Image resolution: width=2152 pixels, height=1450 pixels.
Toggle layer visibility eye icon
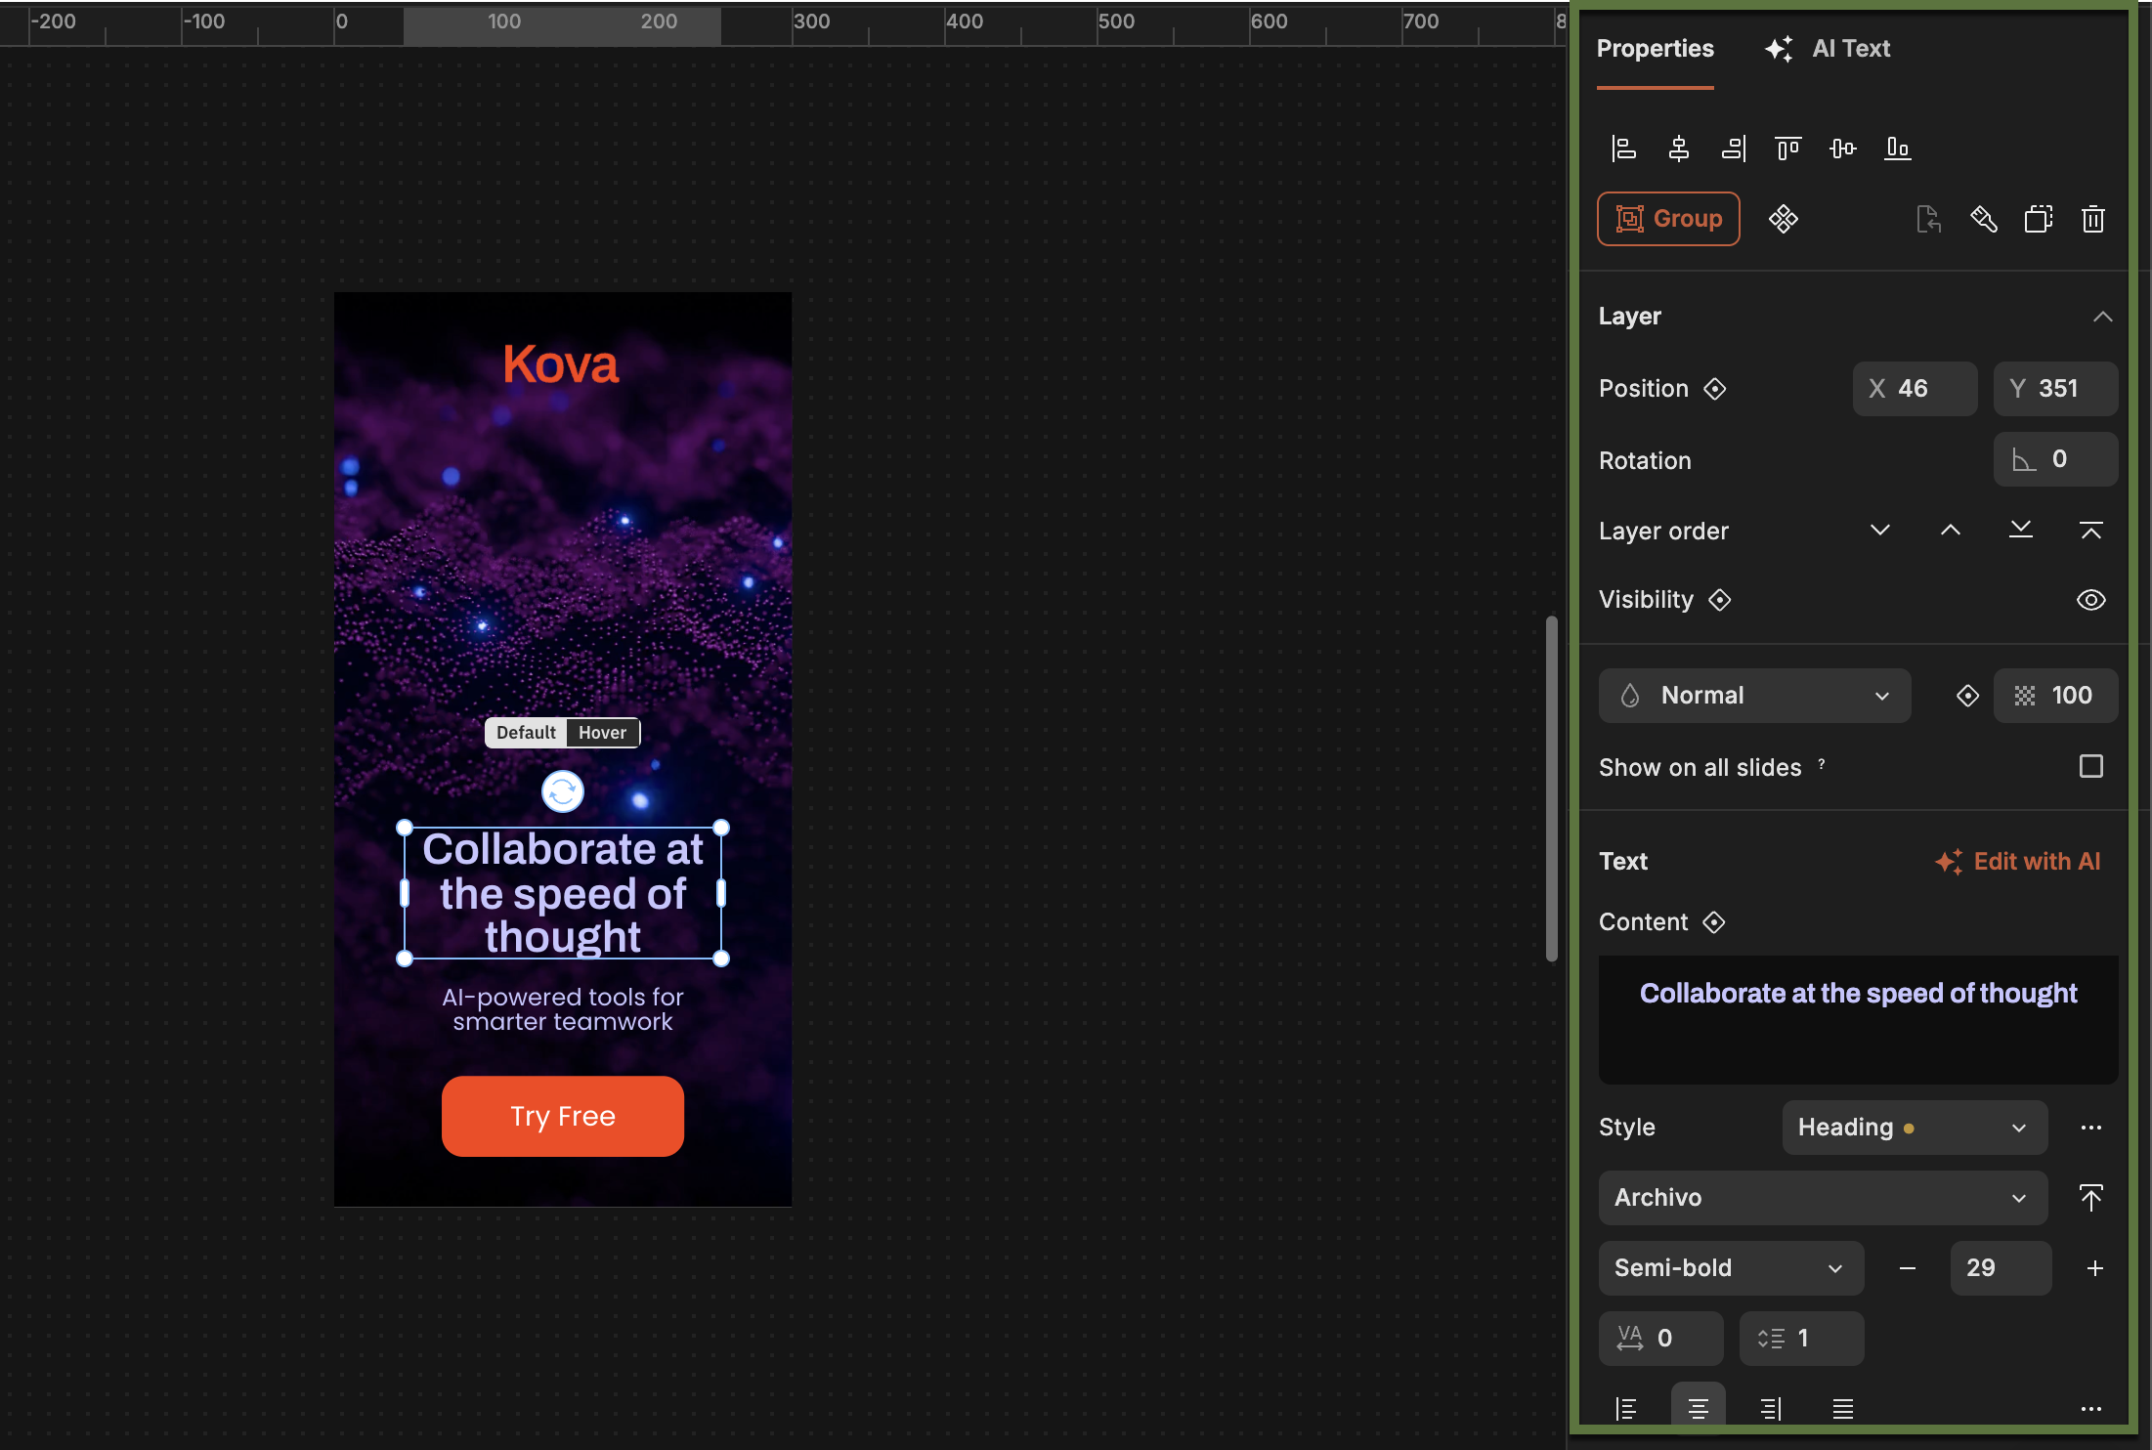[2090, 600]
